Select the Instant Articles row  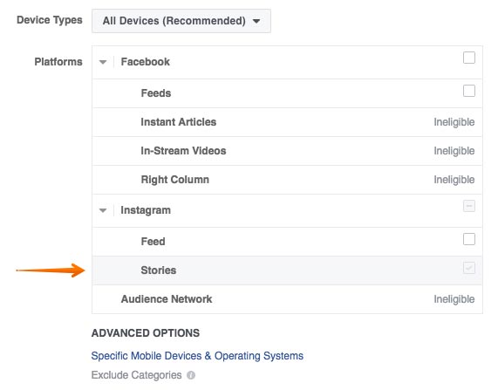(287, 122)
